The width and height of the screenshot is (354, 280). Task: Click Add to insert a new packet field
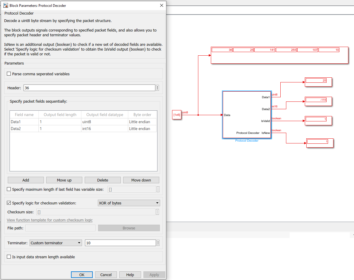[26, 180]
